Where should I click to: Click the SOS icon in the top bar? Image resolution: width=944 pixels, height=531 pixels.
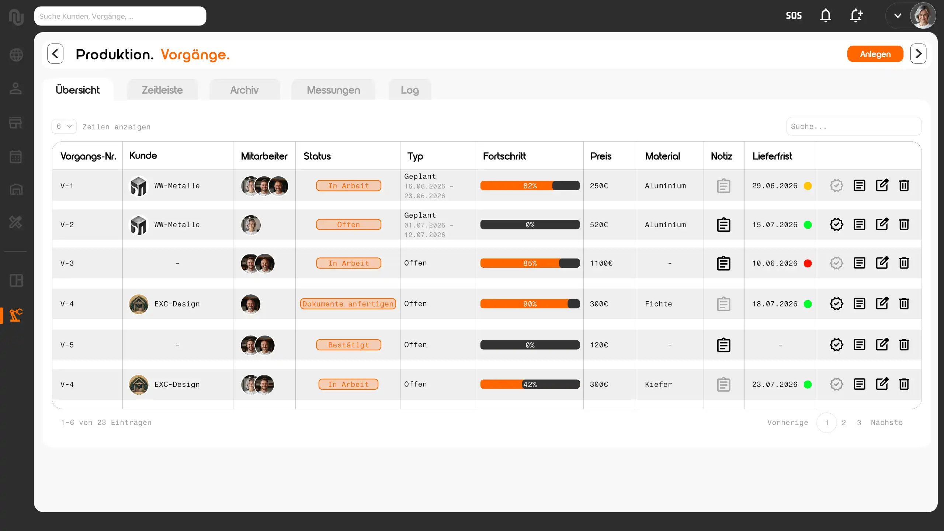tap(794, 15)
